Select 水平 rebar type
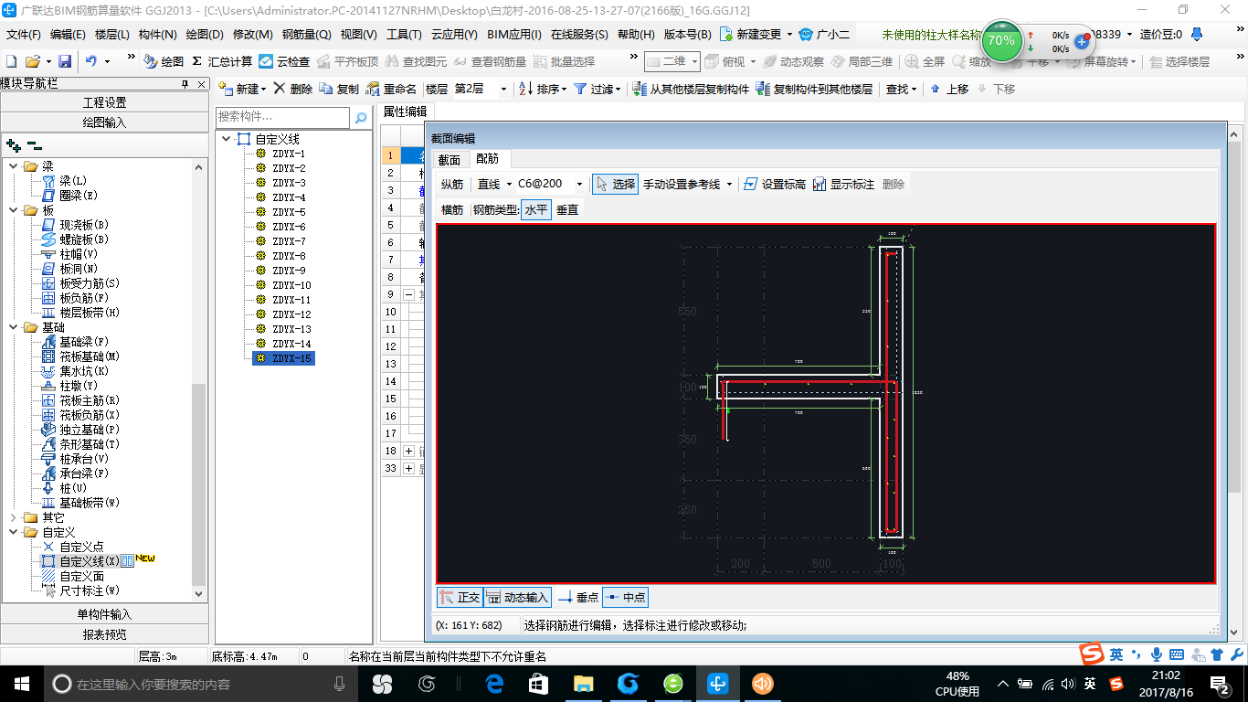Image resolution: width=1248 pixels, height=702 pixels. [x=536, y=209]
